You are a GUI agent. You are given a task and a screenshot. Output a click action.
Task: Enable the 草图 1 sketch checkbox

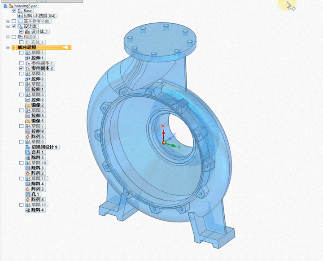point(21,53)
